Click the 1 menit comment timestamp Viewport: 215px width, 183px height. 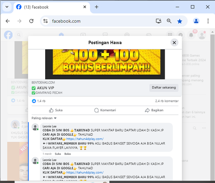(47, 154)
